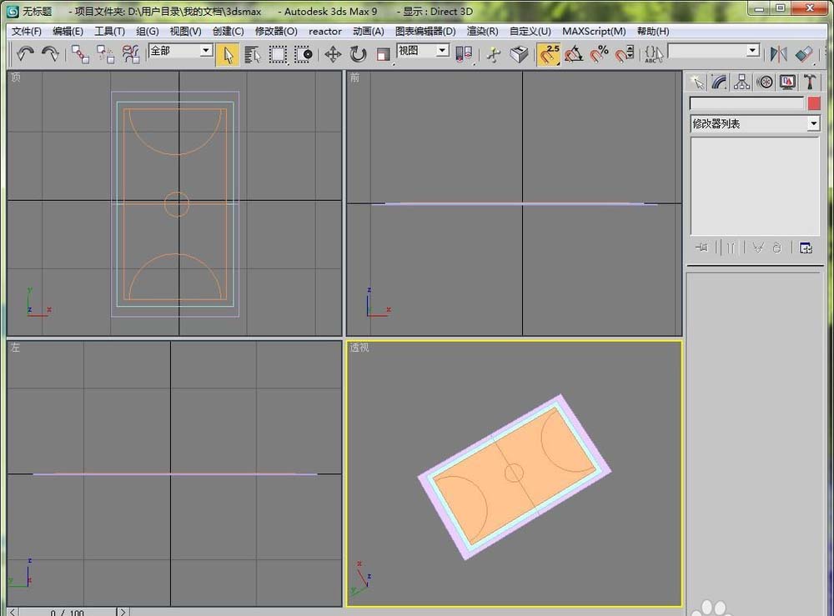Open the 自定义(U) menu
The height and width of the screenshot is (616, 834).
point(530,32)
